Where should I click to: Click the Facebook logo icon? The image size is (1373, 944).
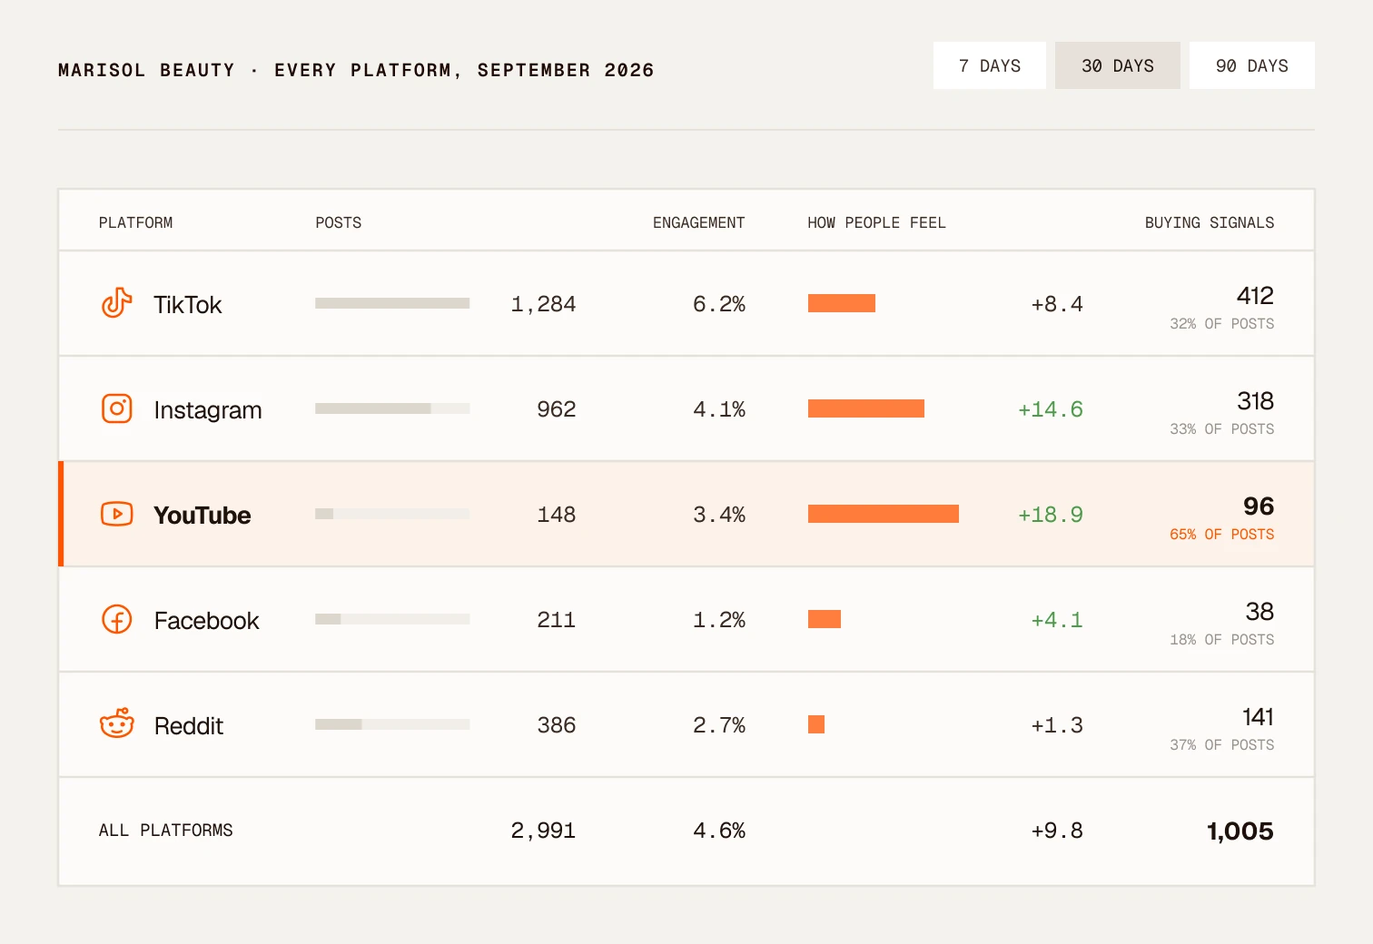coord(116,619)
